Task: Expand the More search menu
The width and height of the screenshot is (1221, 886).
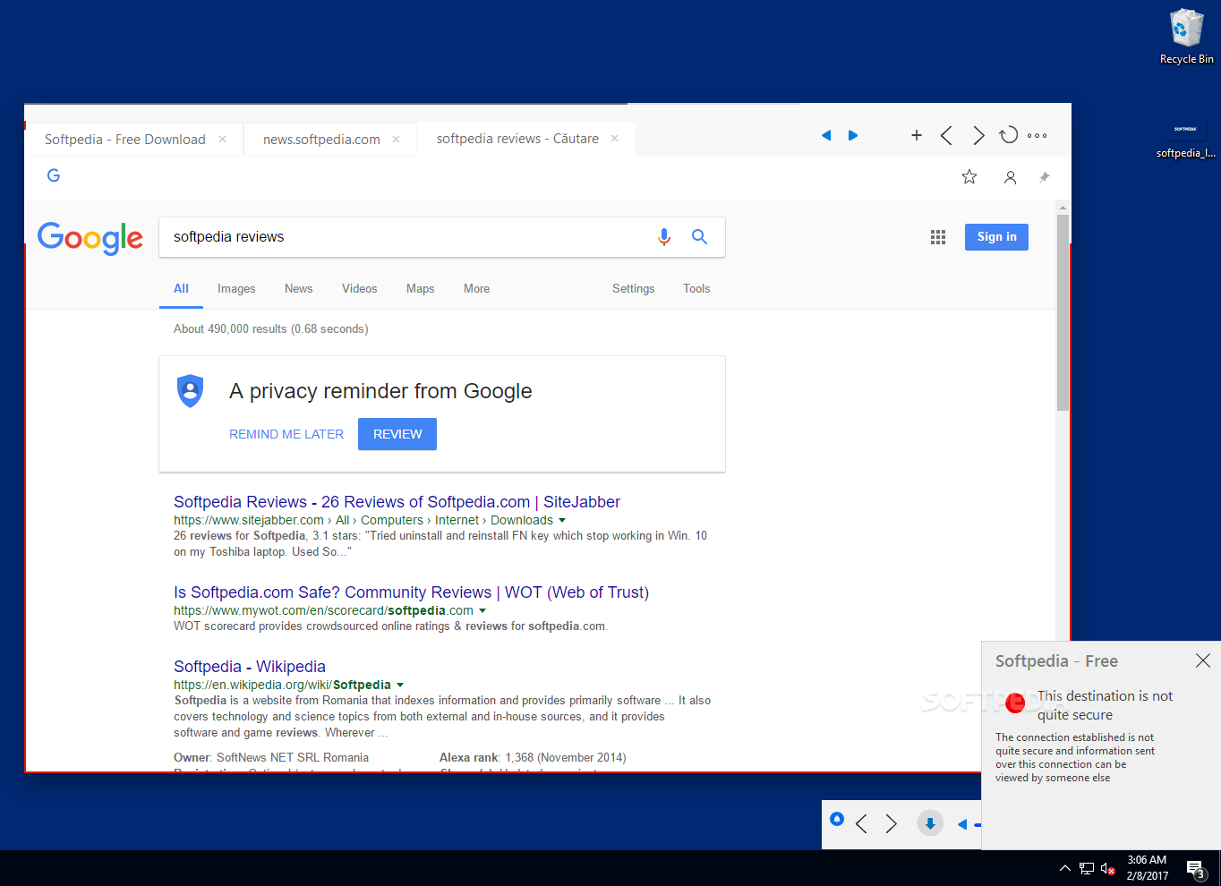Action: coord(476,288)
